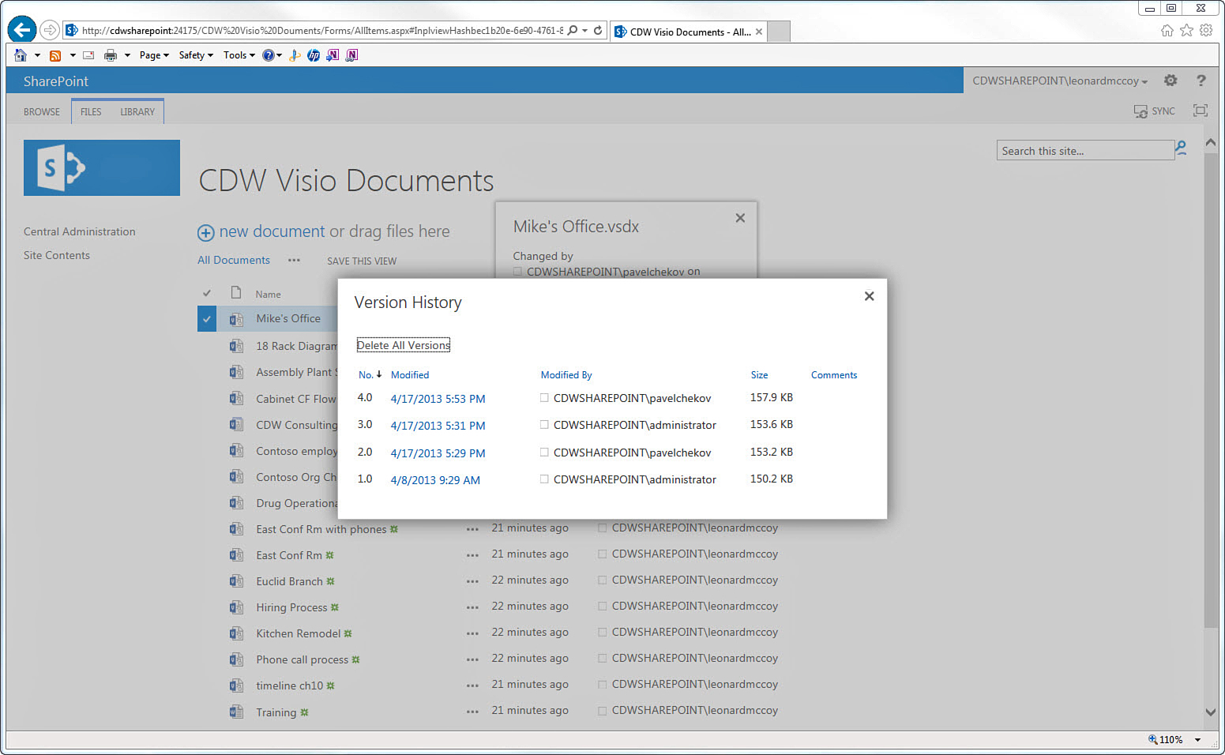Screen dimensions: 1225x755
Task: Toggle presence box on Euclid Branch row
Action: tap(603, 580)
